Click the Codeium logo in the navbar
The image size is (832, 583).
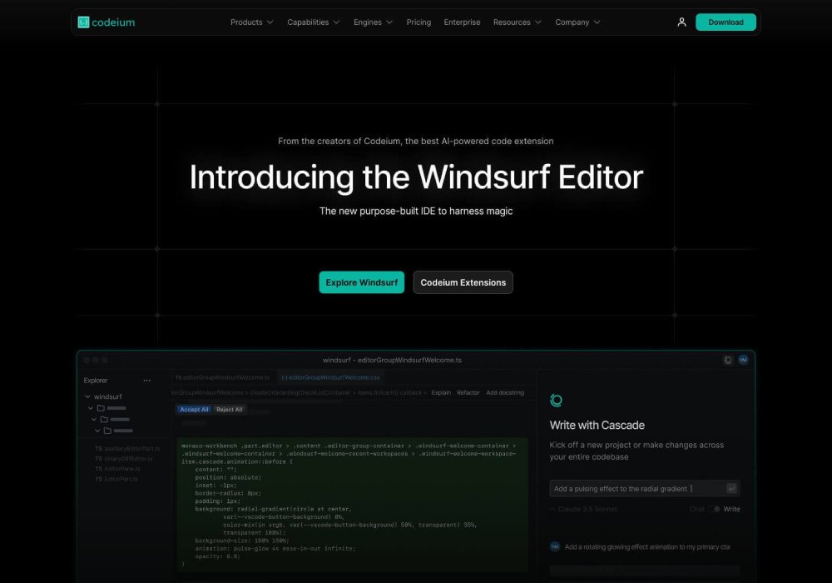[106, 22]
